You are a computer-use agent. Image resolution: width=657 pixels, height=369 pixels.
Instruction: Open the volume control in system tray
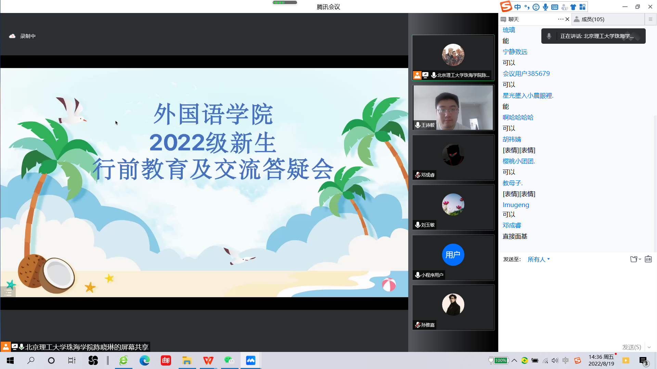555,360
